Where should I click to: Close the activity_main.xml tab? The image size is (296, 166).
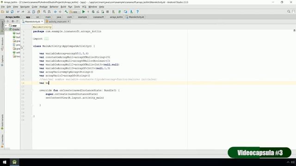point(68,22)
